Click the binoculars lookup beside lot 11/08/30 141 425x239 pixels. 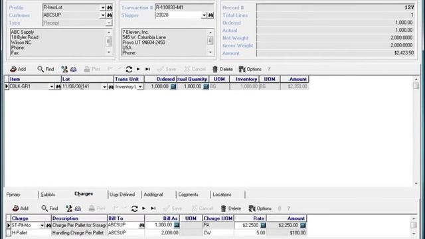(111, 87)
